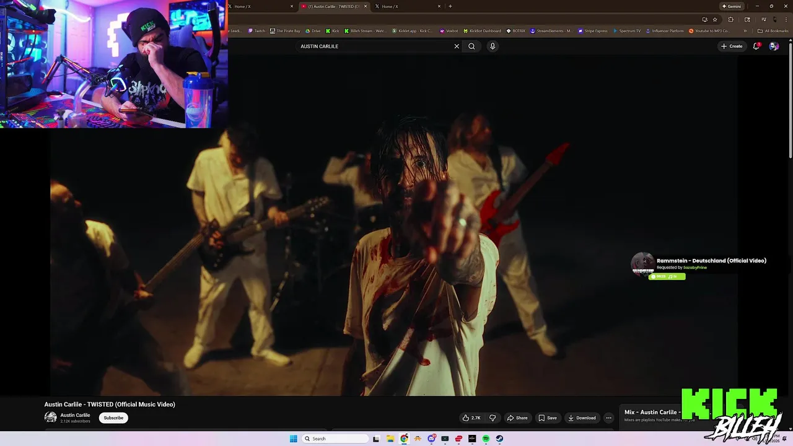Open the Youtube to MP3 bookmark
Screen dimensions: 793x446
coord(709,31)
